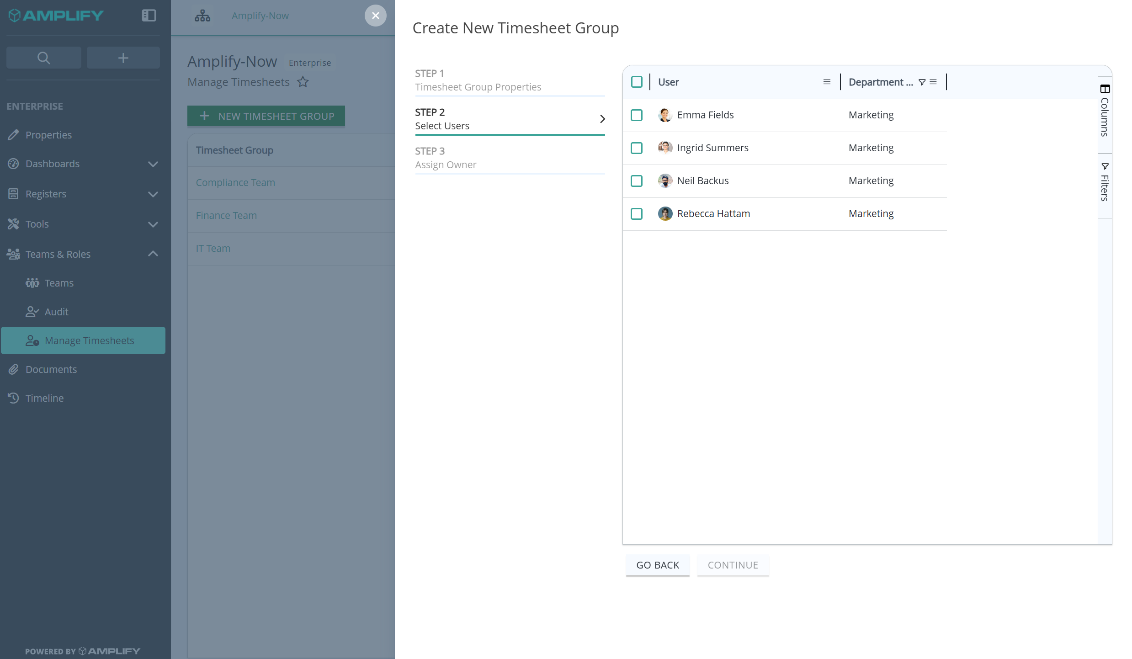Image resolution: width=1132 pixels, height=659 pixels.
Task: Collapse the sidebar with the panel icon
Action: [x=149, y=16]
